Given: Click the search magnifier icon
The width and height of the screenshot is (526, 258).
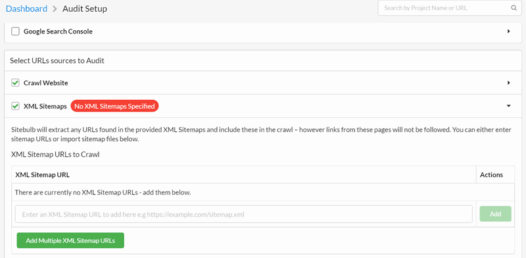Looking at the screenshot, I should (x=514, y=8).
